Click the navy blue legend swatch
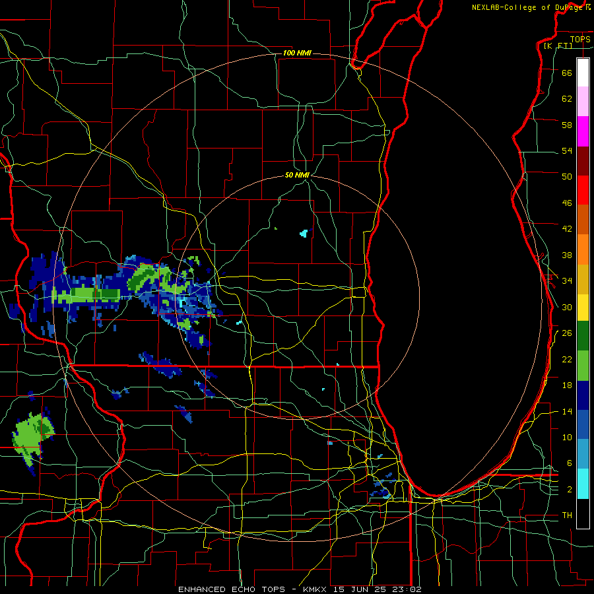Viewport: 594px width, 594px height. pyautogui.click(x=583, y=395)
